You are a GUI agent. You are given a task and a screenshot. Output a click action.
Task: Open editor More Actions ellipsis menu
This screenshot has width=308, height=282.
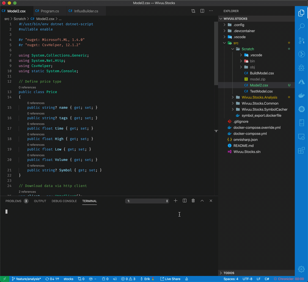pyautogui.click(x=211, y=11)
